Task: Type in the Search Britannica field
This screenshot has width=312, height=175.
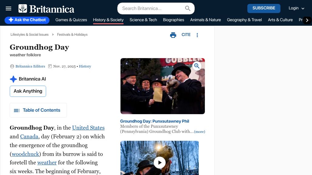Action: coord(152,8)
